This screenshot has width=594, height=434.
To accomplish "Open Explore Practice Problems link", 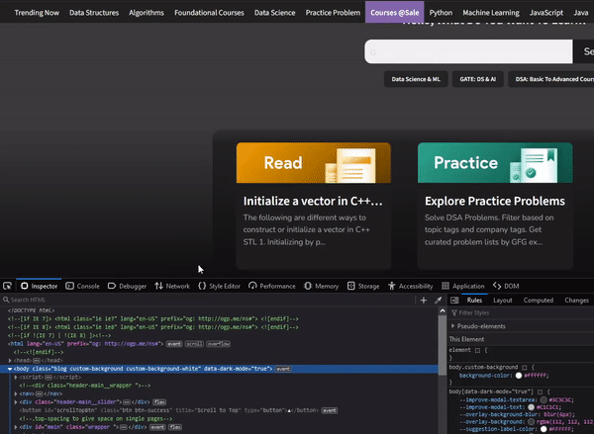I will (495, 201).
